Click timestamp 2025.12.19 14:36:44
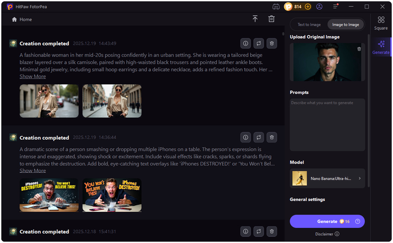 point(94,137)
